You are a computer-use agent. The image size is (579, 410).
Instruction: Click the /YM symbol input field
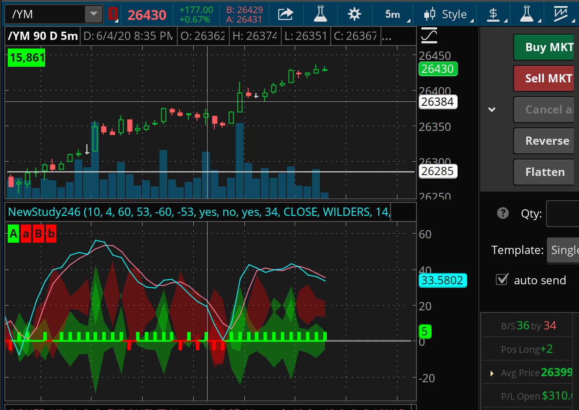[46, 14]
